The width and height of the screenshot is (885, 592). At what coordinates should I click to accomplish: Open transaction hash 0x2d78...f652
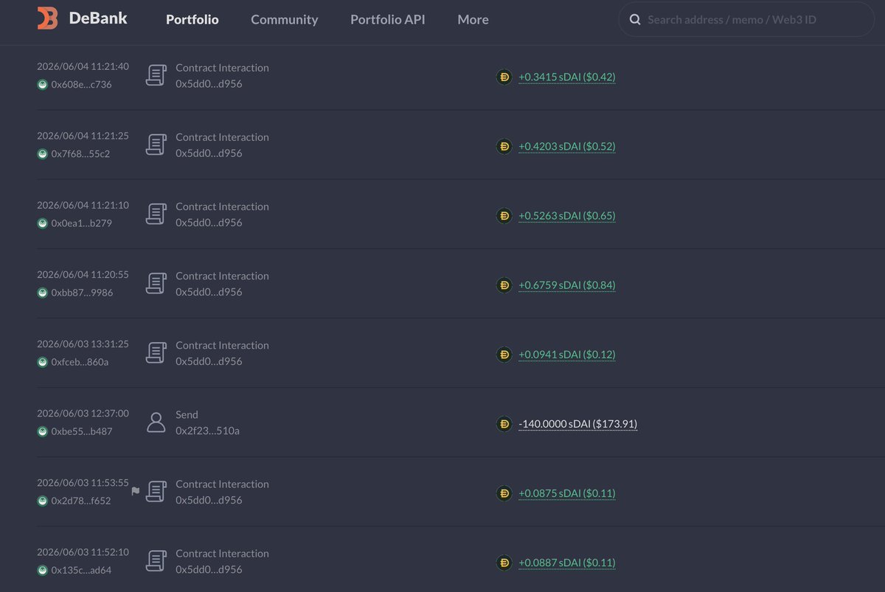click(x=80, y=501)
